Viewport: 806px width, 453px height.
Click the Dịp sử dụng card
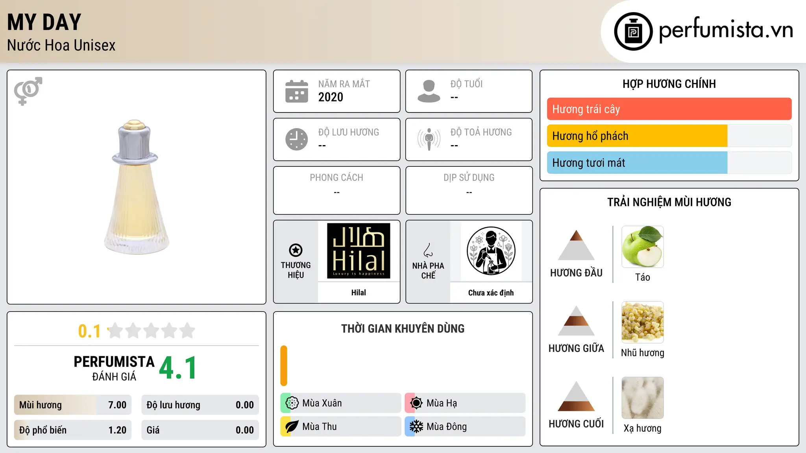469,190
